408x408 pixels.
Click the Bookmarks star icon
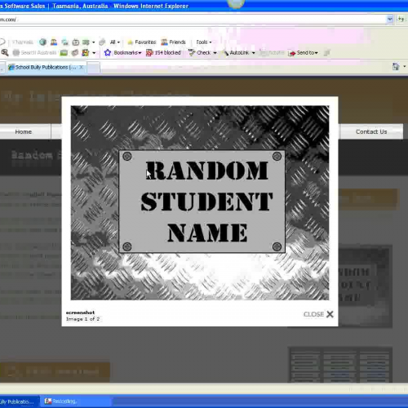click(x=108, y=52)
